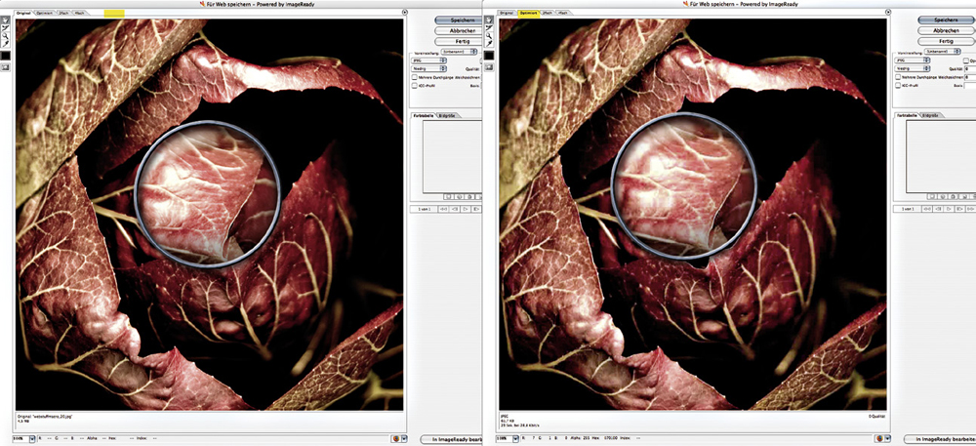This screenshot has height=446, width=976.
Task: Toggle ICC-Profil checkbox in the right window
Action: tap(900, 86)
